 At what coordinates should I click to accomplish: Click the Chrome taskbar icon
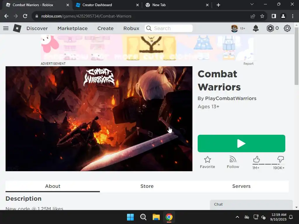(x=169, y=217)
